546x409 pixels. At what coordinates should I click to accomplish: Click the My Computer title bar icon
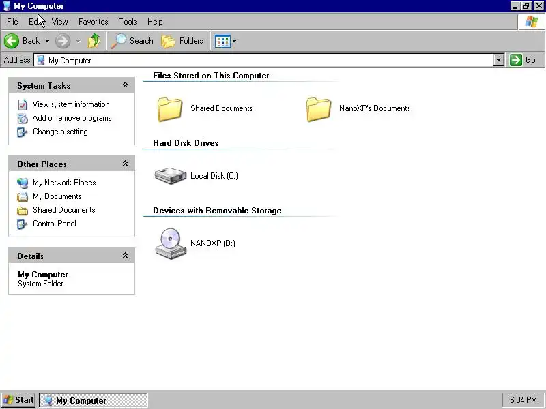pos(7,6)
